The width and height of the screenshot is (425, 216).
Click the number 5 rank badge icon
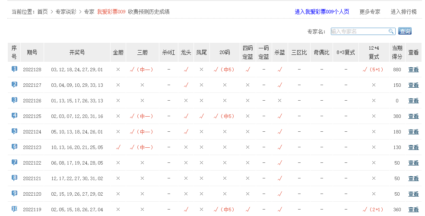click(14, 131)
